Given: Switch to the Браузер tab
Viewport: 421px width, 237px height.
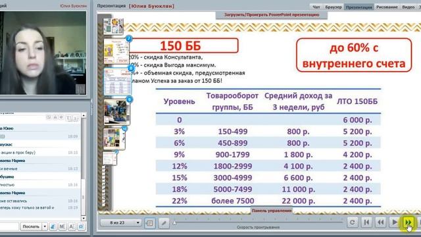Looking at the screenshot, I should 334,7.
